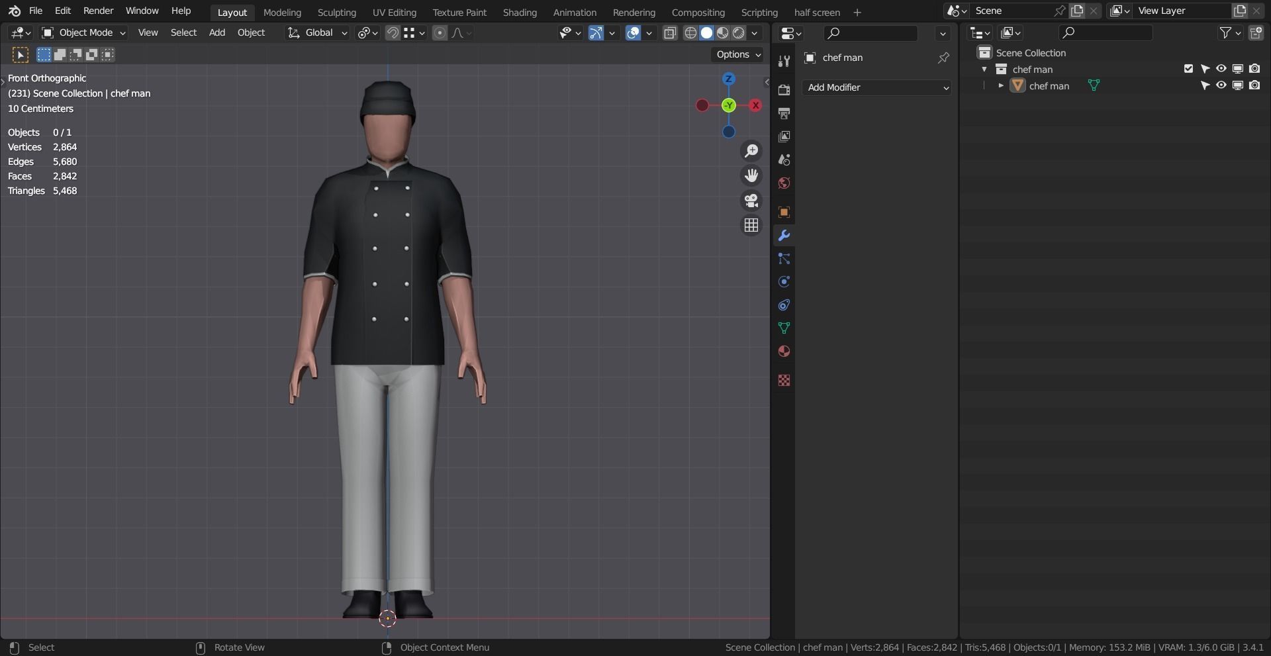Click the viewport zoom magnifier icon
The image size is (1271, 656).
751,151
